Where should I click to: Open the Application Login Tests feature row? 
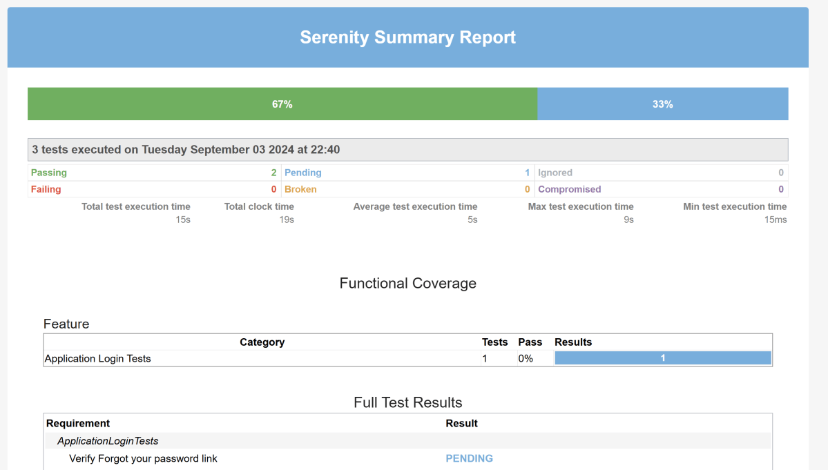tap(97, 358)
